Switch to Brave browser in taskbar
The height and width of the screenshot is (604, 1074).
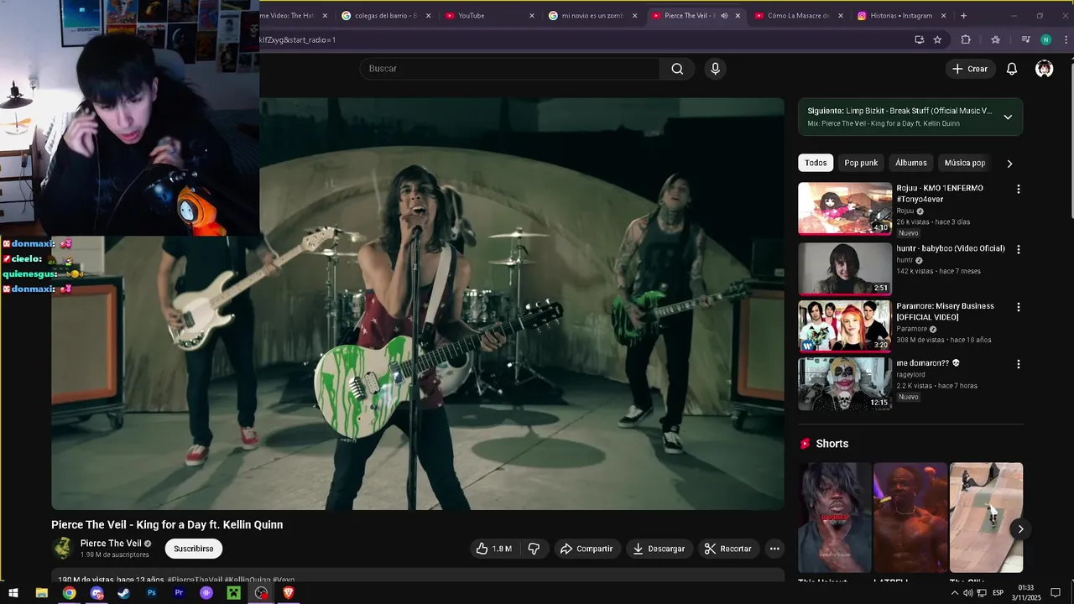[x=289, y=593]
